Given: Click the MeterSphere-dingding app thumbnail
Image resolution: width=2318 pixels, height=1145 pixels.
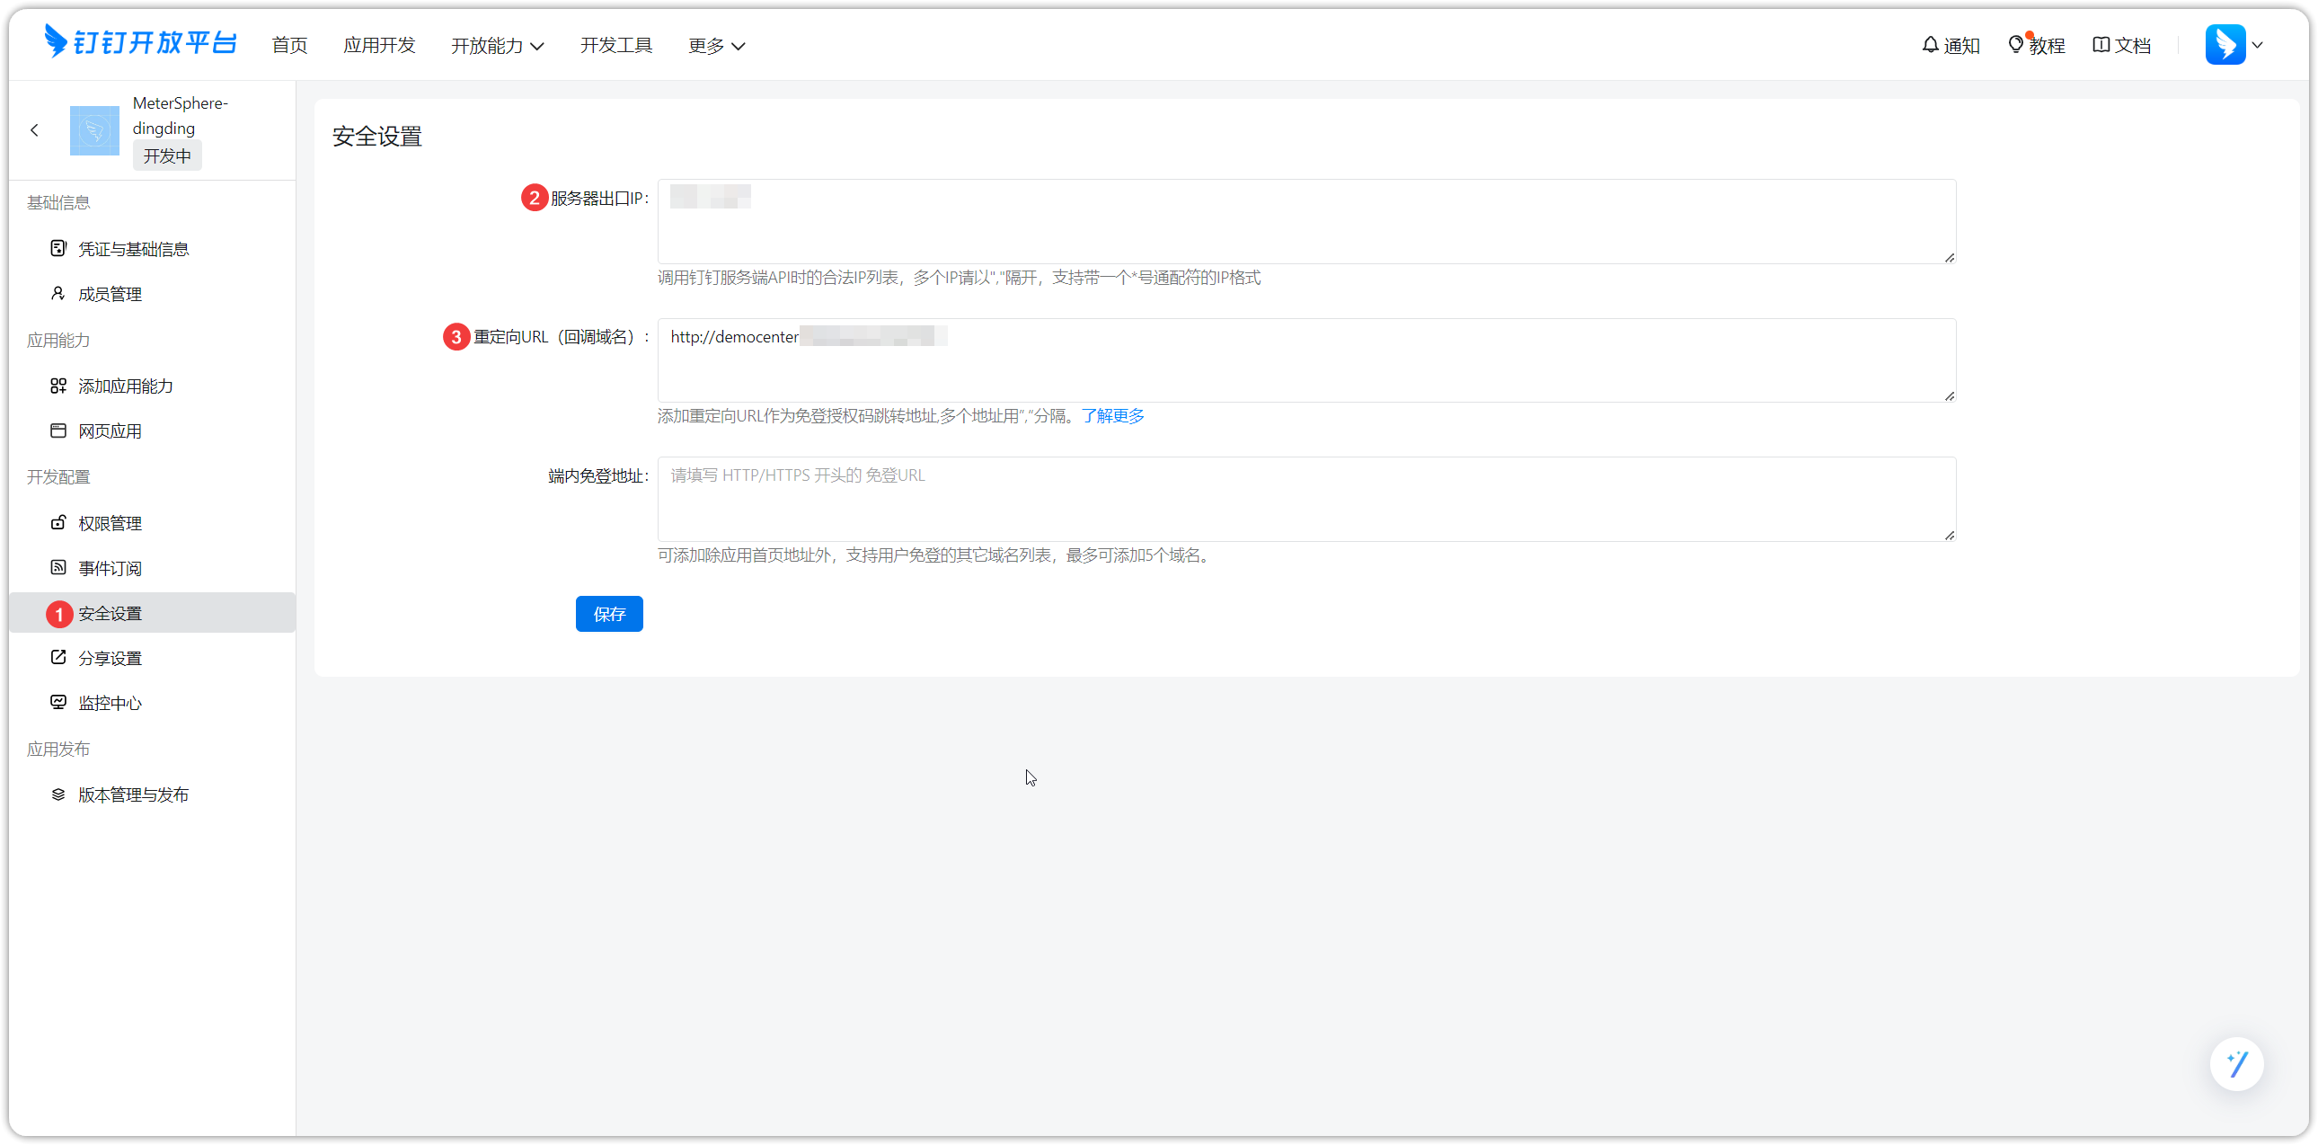Looking at the screenshot, I should (94, 130).
